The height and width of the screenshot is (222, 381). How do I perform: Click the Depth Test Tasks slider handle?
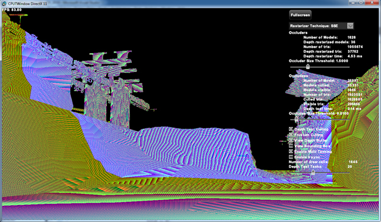coord(313,172)
